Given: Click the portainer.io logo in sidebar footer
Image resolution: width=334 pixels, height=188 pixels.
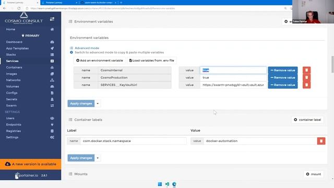Looking at the screenshot, I should (x=27, y=175).
